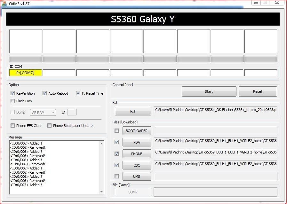
Task: Toggle F. Reset Time checkbox
Action: point(78,93)
